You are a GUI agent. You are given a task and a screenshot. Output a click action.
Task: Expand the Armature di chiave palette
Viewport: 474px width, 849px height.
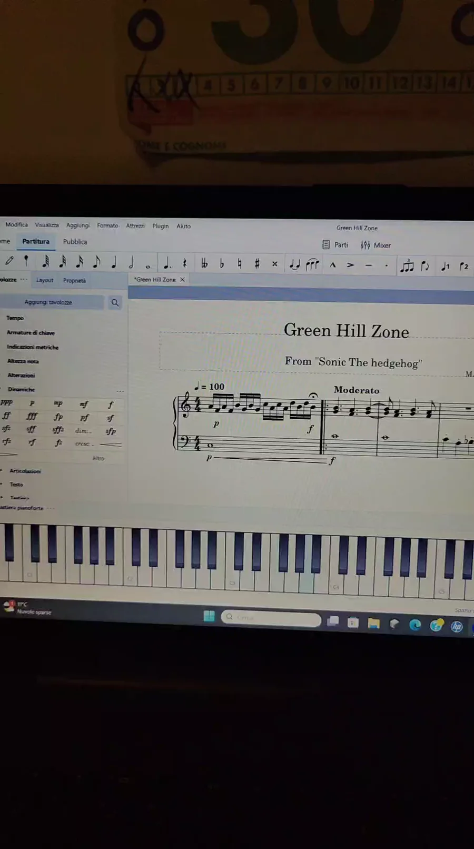tap(31, 333)
